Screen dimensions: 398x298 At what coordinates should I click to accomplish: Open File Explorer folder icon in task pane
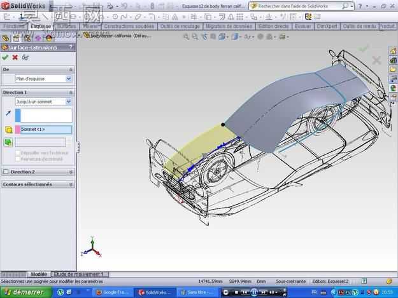pyautogui.click(x=393, y=69)
